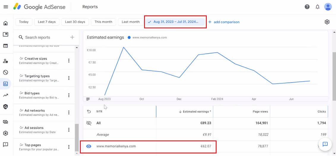Open the blue chat feedback button
336x157 pixels.
325,144
